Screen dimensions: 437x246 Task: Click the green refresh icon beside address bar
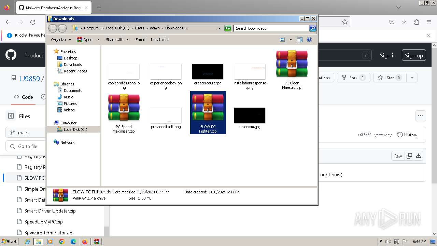tap(228, 28)
